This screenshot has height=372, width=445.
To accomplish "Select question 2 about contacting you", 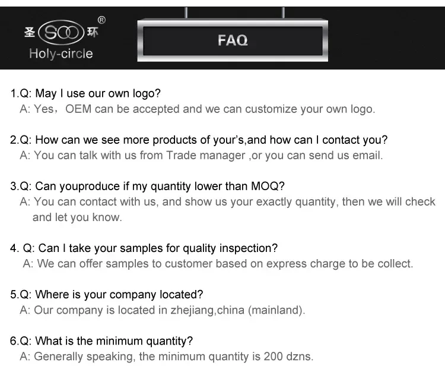I will [x=199, y=140].
